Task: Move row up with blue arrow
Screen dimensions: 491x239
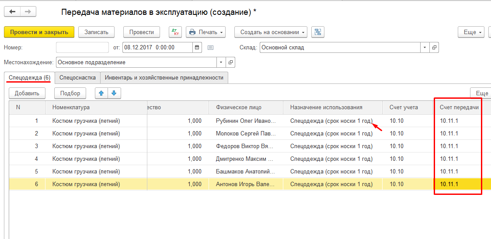Action: tap(101, 93)
